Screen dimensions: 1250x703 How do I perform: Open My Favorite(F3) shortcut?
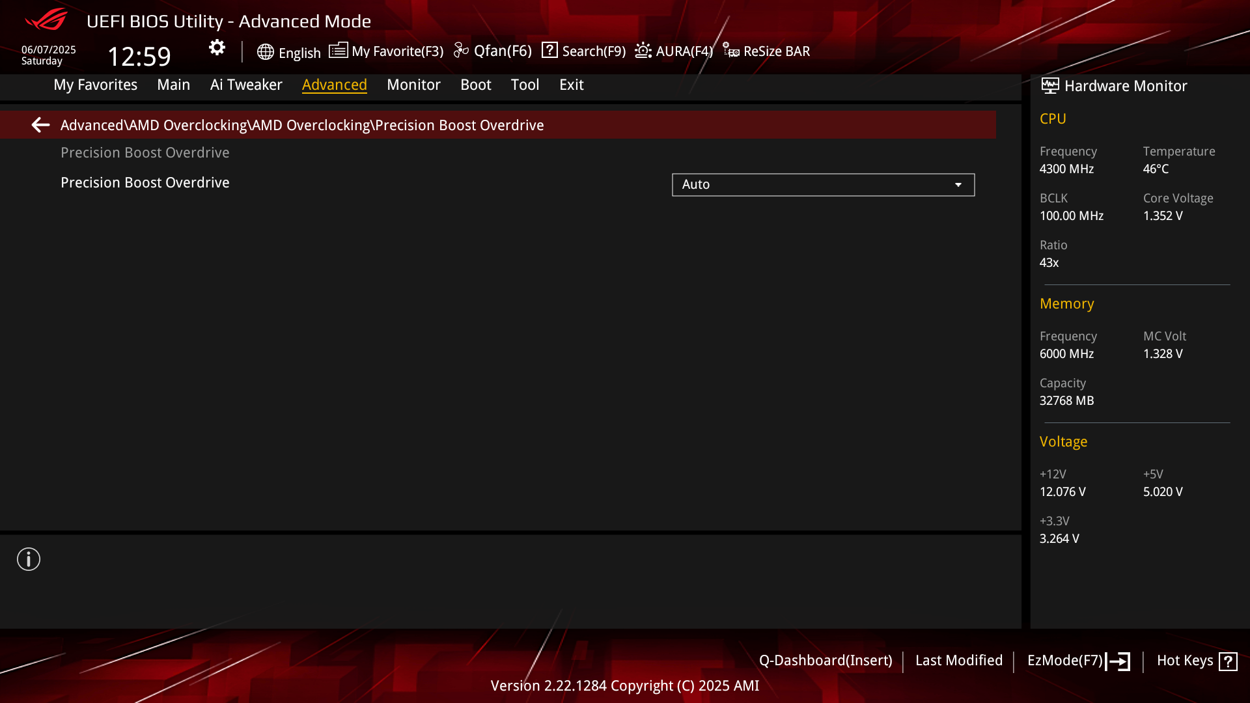coord(397,51)
